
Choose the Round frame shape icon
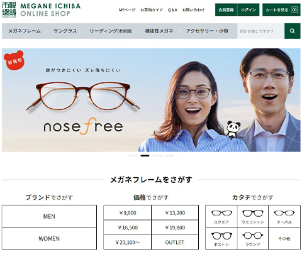pyautogui.click(x=253, y=236)
